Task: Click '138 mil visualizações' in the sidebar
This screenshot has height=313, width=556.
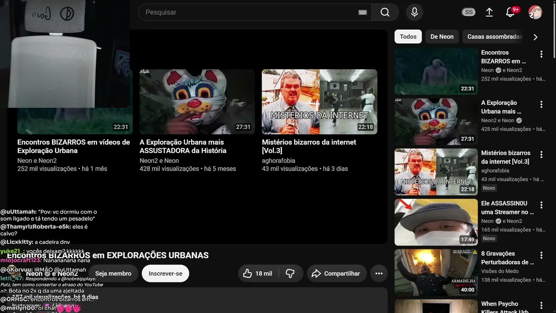Action: 506,280
